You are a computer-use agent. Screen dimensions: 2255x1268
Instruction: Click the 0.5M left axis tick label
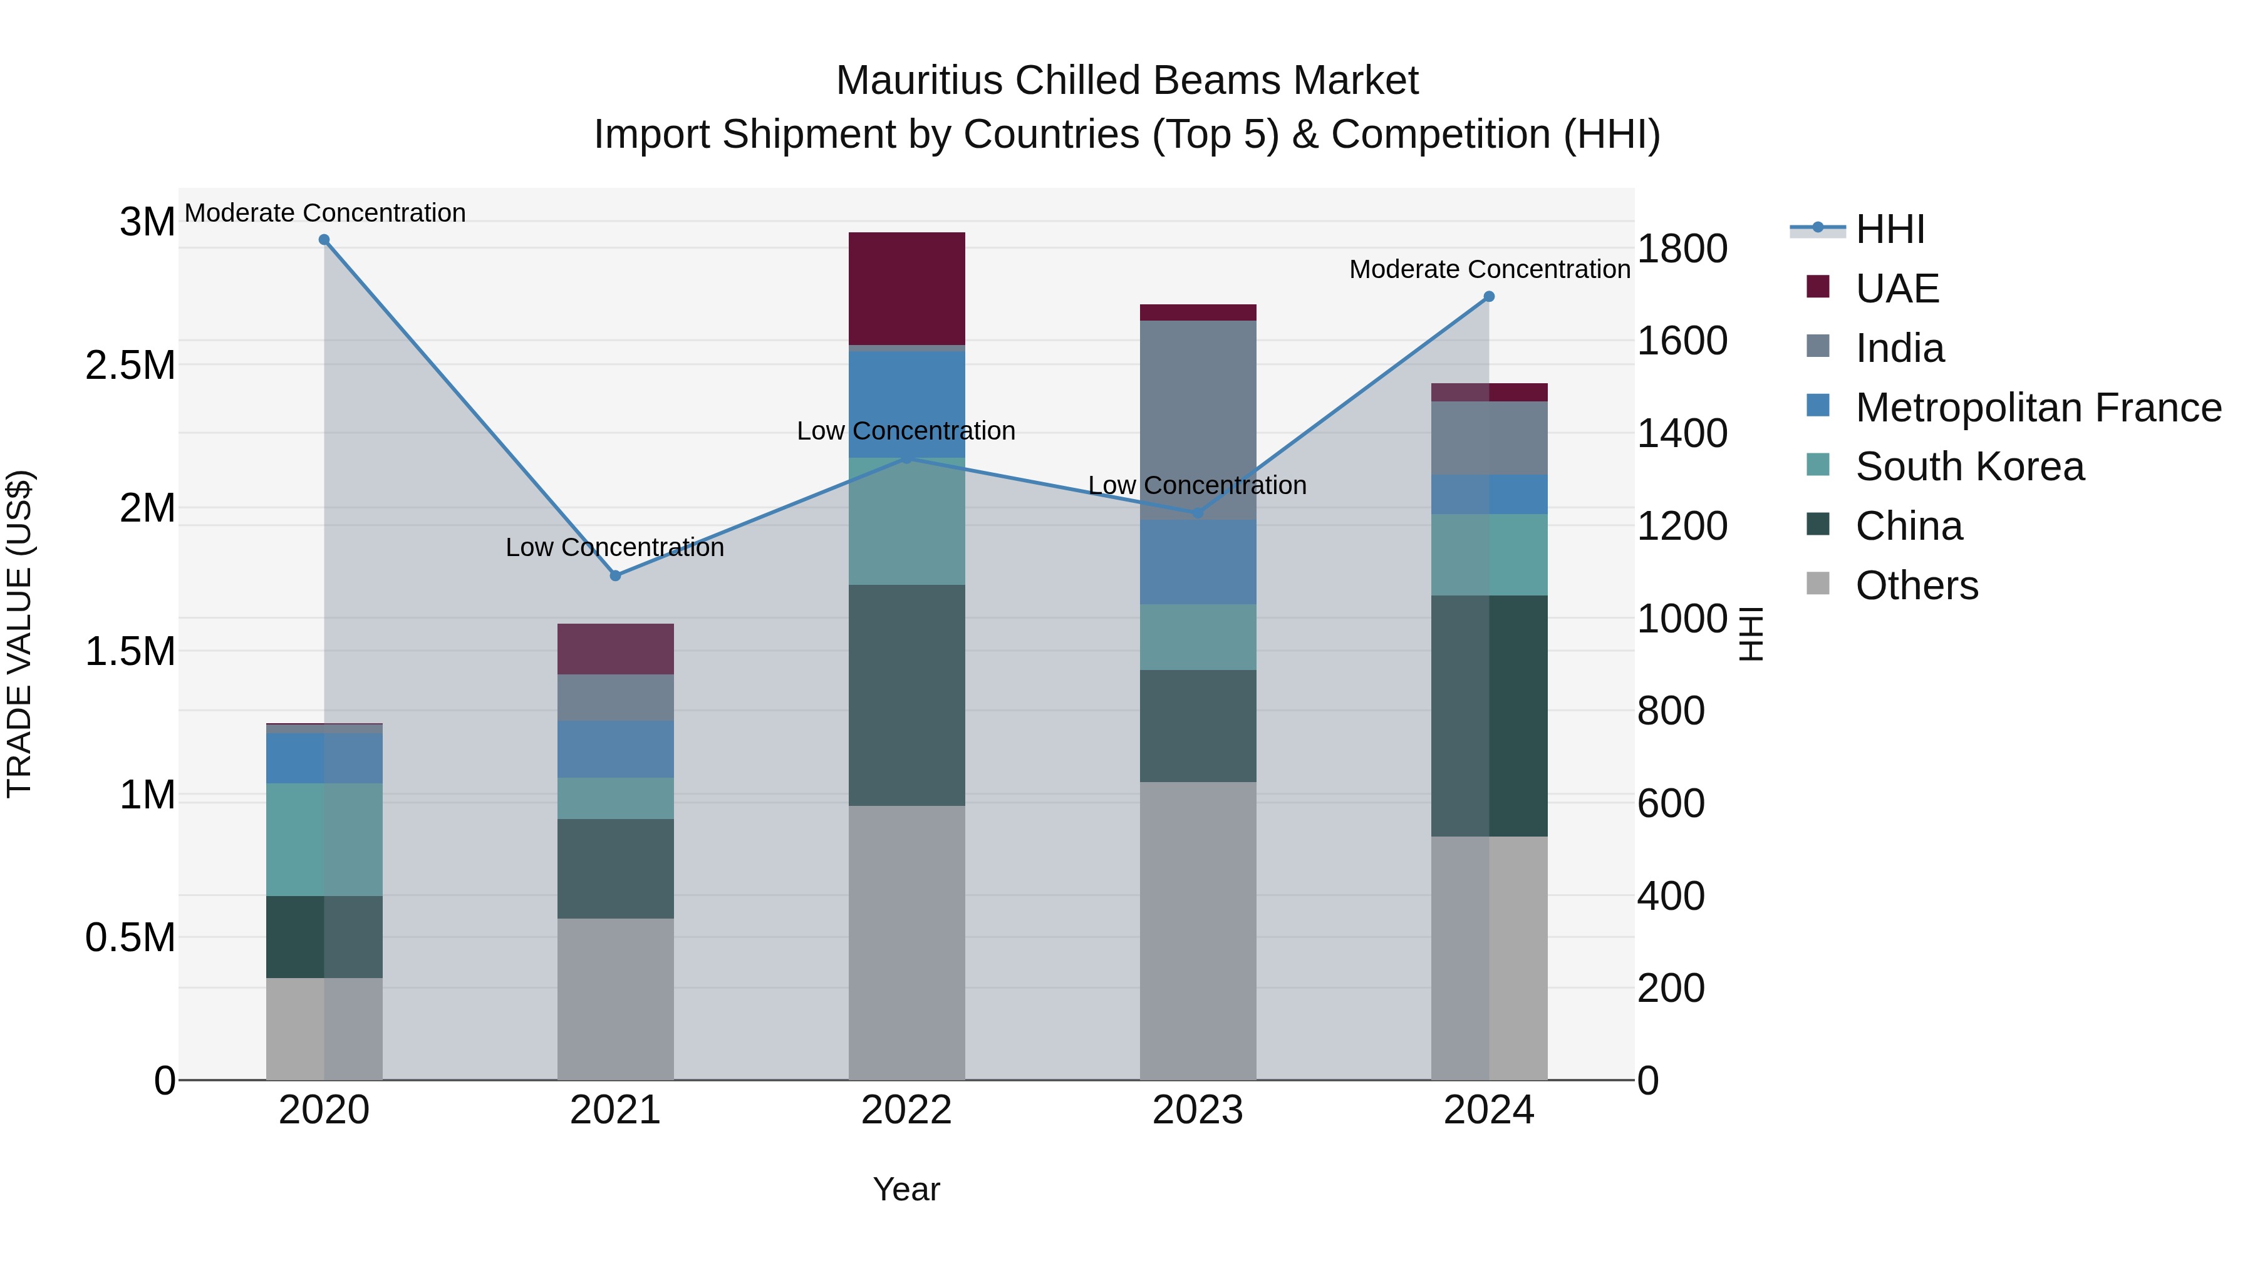click(130, 937)
